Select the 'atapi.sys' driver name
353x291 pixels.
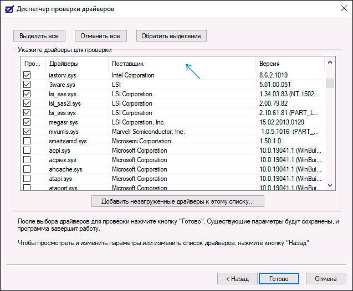[60, 179]
